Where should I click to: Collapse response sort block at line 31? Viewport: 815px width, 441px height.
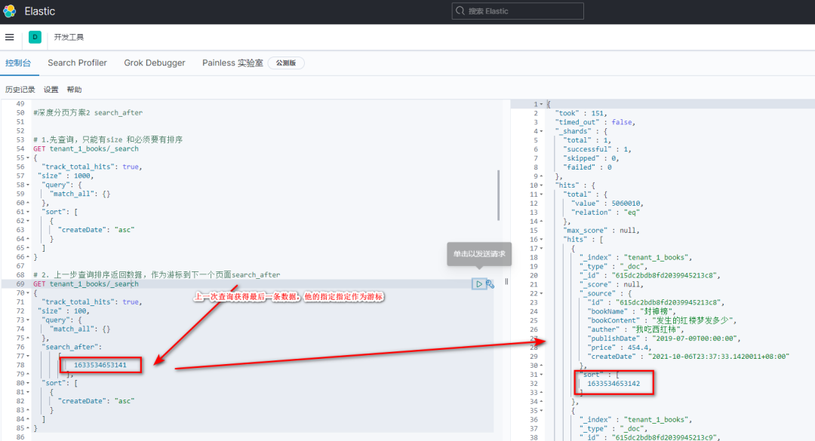tap(541, 375)
